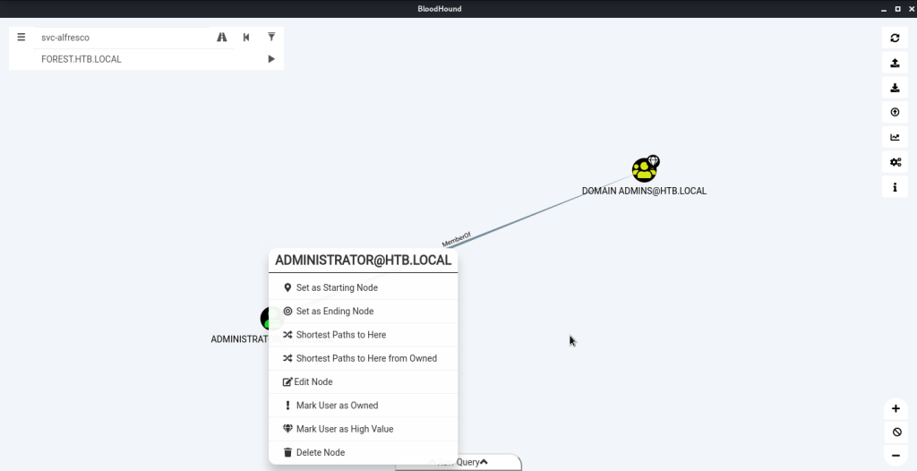The image size is (917, 471).
Task: Click the pathfinding road icon
Action: pyautogui.click(x=222, y=38)
